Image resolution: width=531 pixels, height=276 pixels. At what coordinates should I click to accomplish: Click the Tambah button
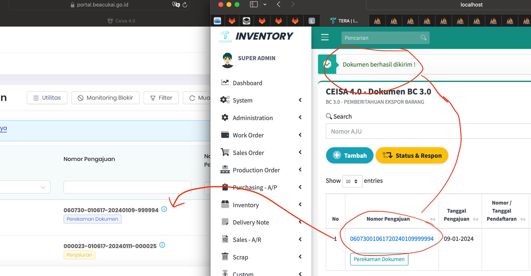349,155
